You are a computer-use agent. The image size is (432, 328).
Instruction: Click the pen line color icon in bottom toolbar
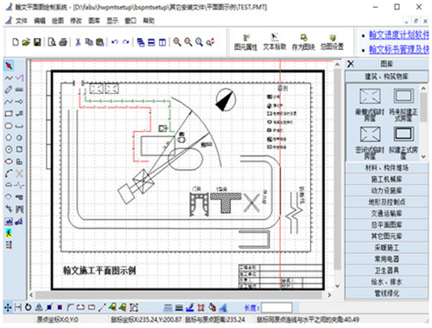pyautogui.click(x=190, y=307)
